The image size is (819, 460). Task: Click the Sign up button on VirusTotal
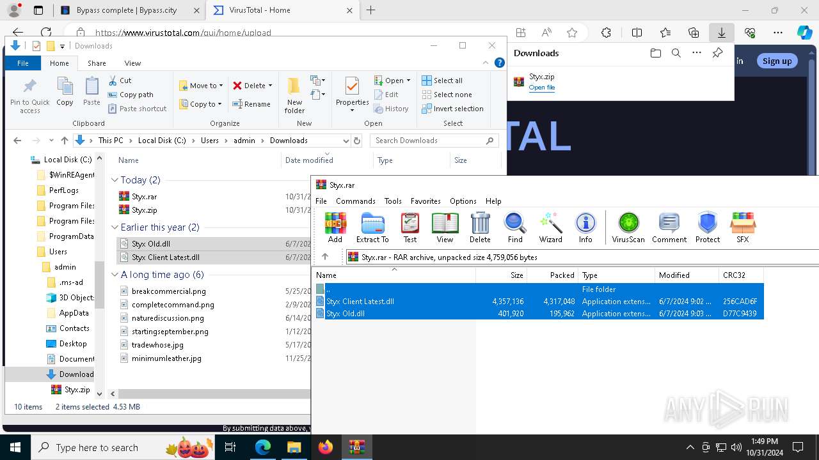pos(777,61)
